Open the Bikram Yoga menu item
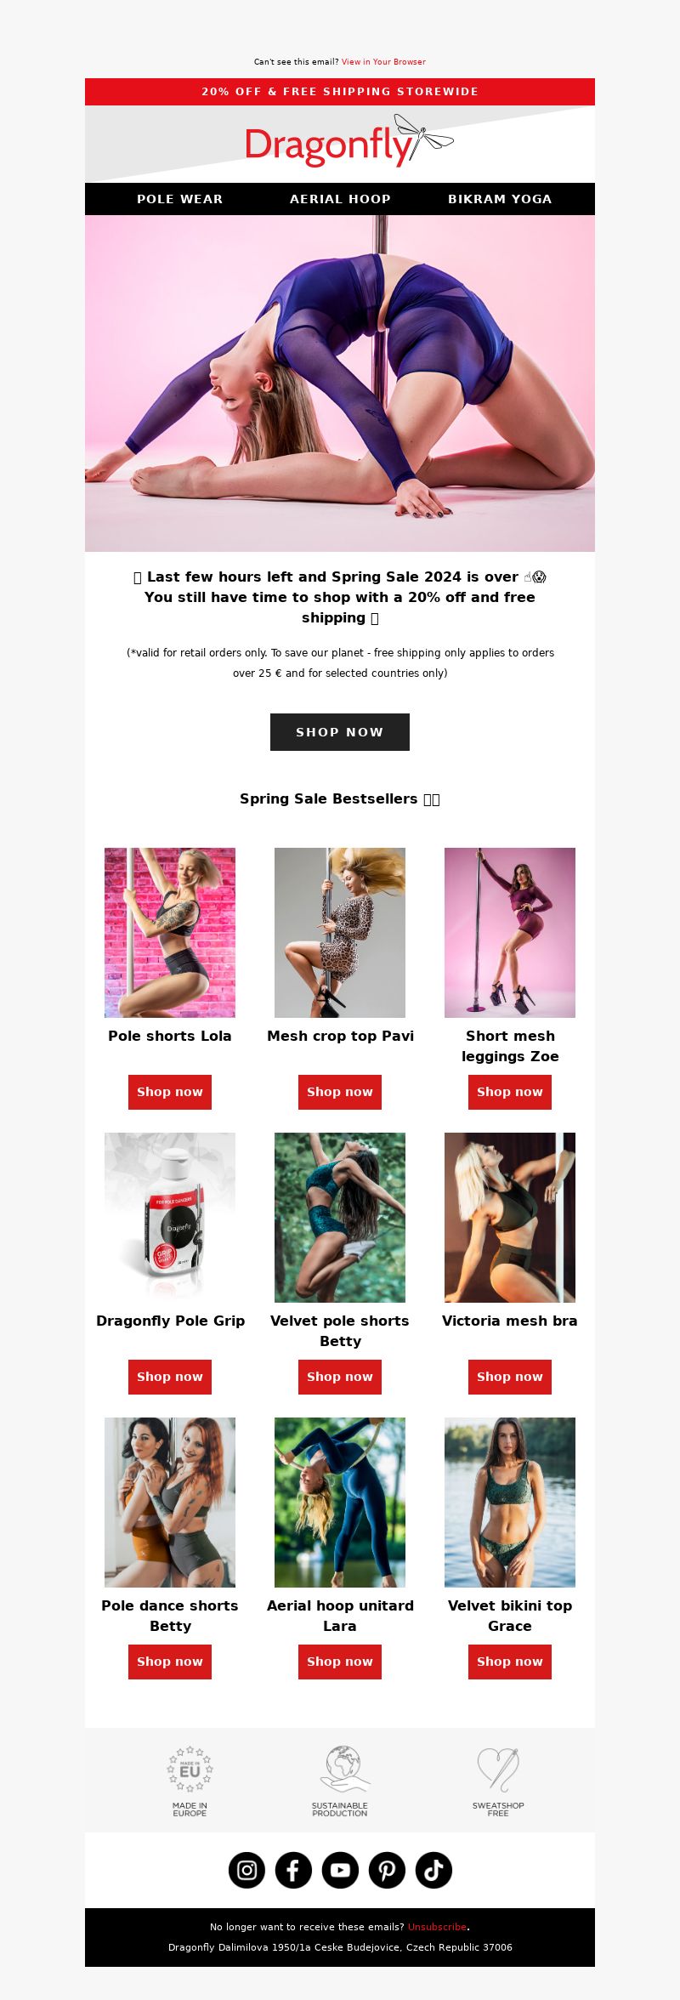The image size is (680, 2000). click(500, 199)
